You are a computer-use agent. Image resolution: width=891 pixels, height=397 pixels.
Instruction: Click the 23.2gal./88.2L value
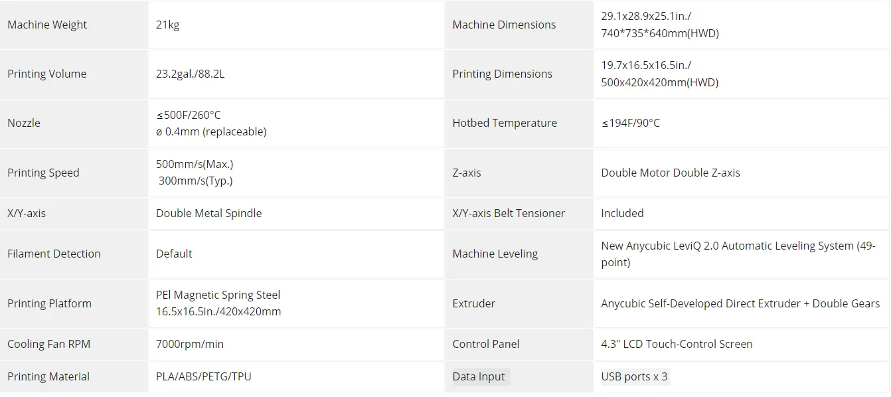[x=190, y=74]
